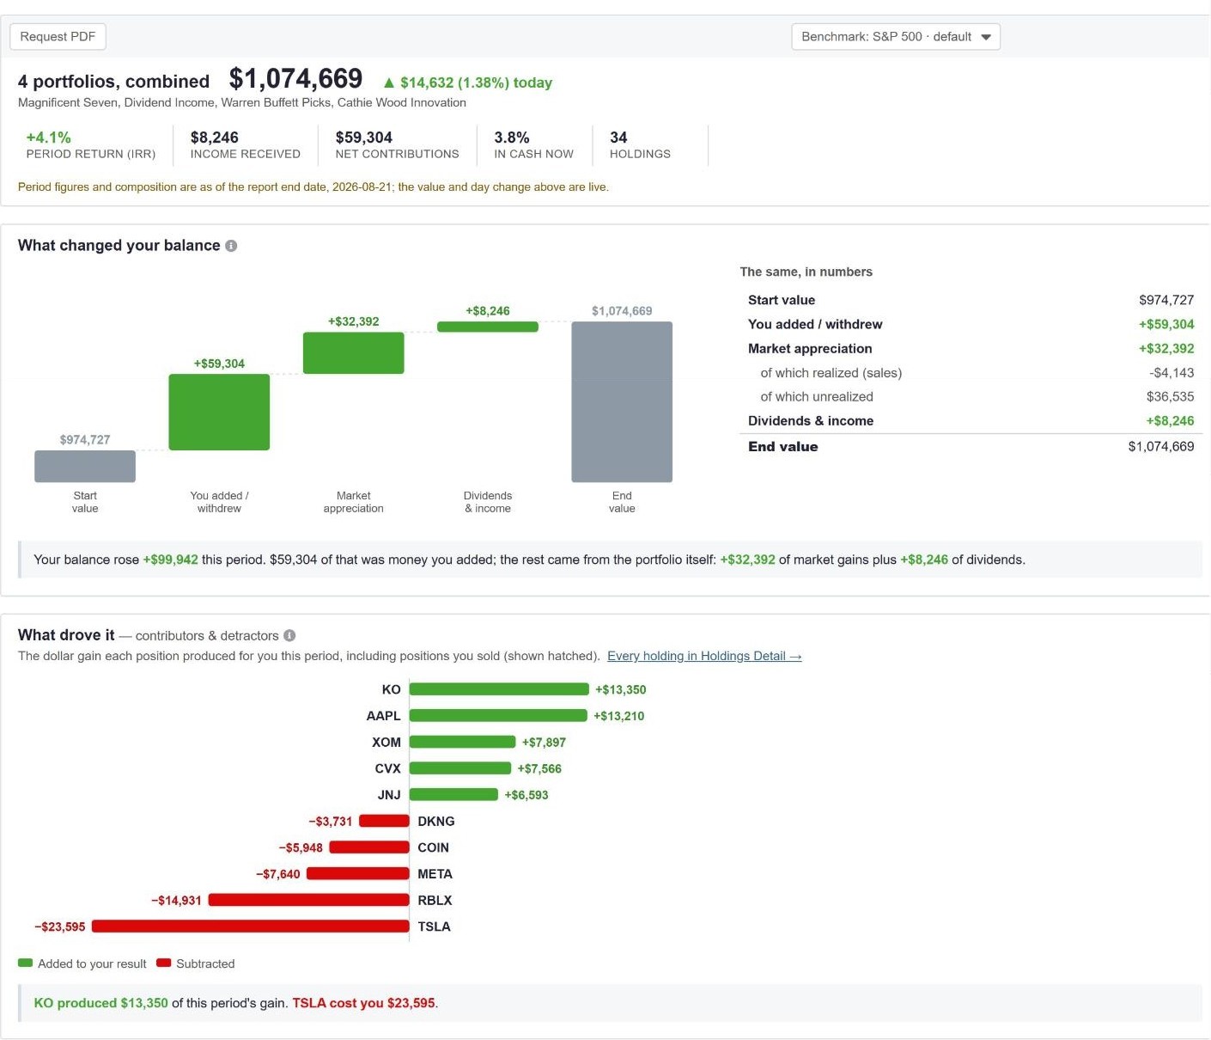Viewport: 1211px width, 1040px height.
Task: Select the You added / withdrew green bar
Action: 219,412
